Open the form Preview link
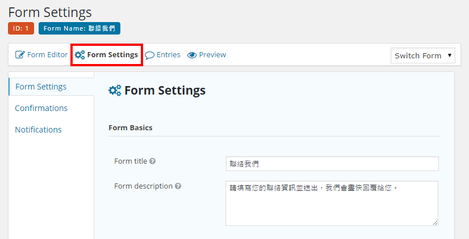This screenshot has width=469, height=239. 212,55
